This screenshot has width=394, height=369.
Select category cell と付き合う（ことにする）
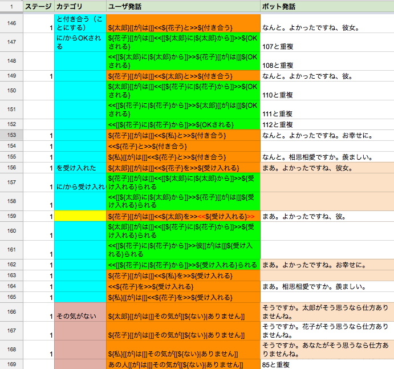[x=80, y=23]
